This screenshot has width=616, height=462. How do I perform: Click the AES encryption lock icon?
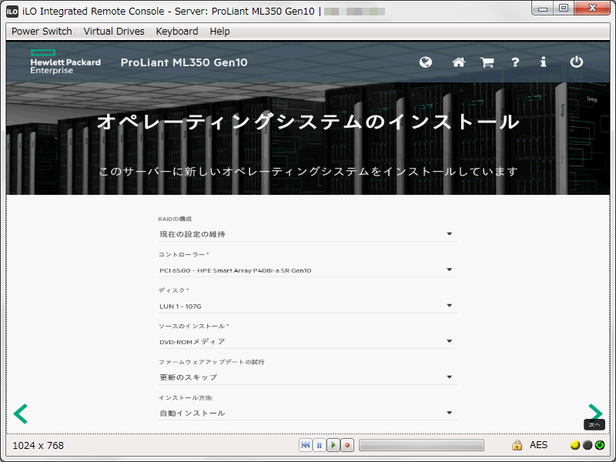[517, 444]
